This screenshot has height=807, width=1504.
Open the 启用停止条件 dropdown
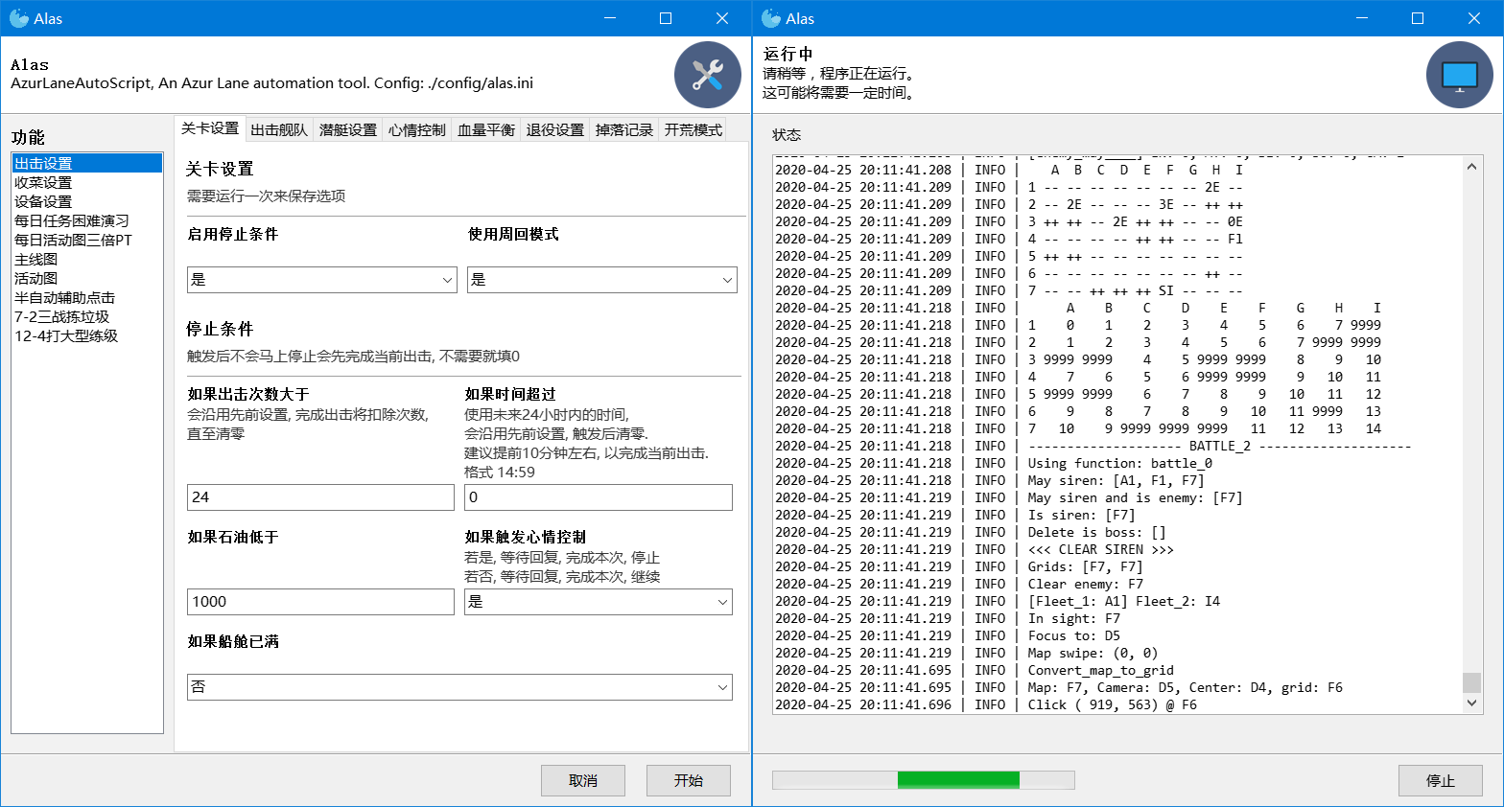pos(321,280)
